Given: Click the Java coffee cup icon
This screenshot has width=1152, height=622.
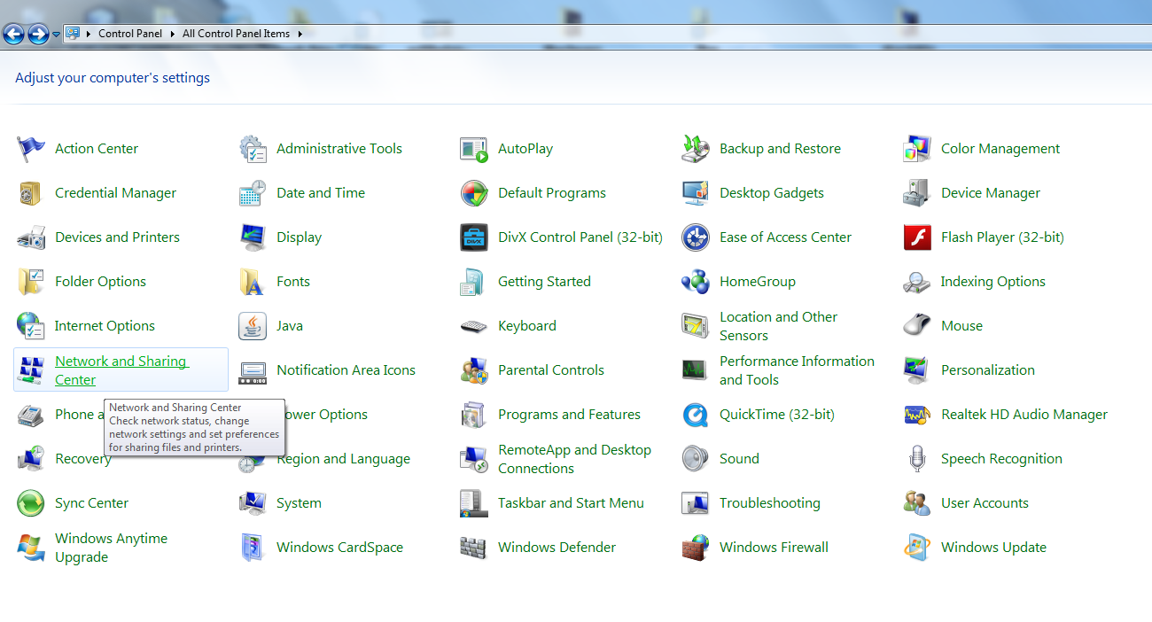Looking at the screenshot, I should (x=253, y=326).
